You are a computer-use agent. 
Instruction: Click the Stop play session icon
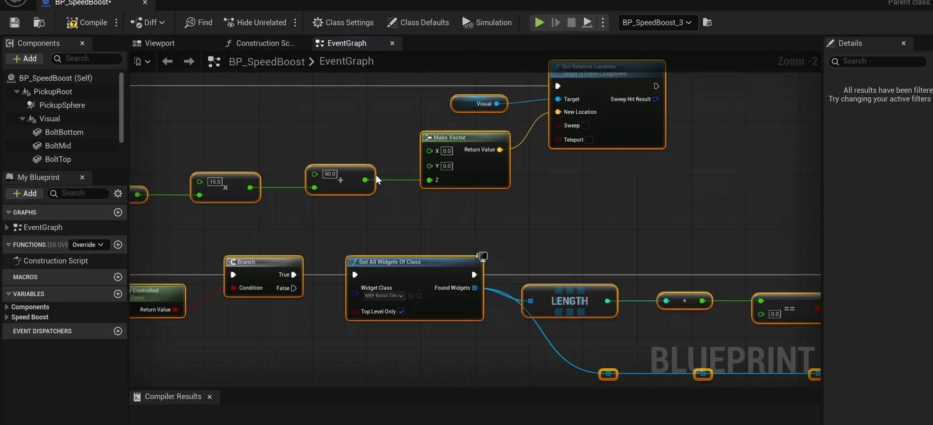tap(571, 23)
